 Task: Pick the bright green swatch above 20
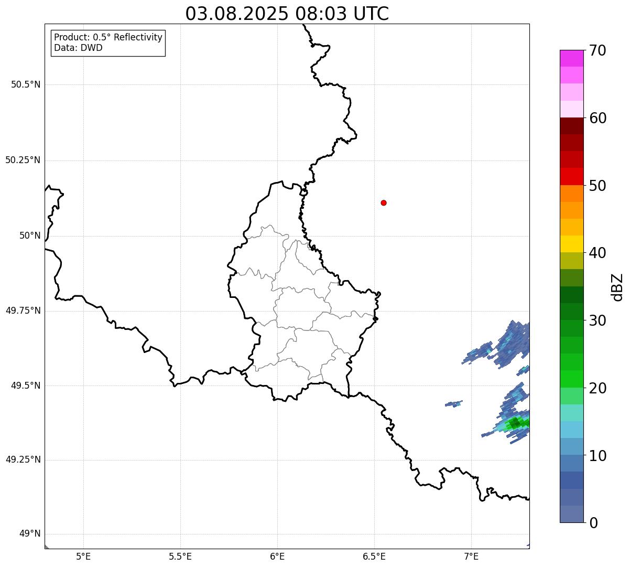tap(572, 379)
